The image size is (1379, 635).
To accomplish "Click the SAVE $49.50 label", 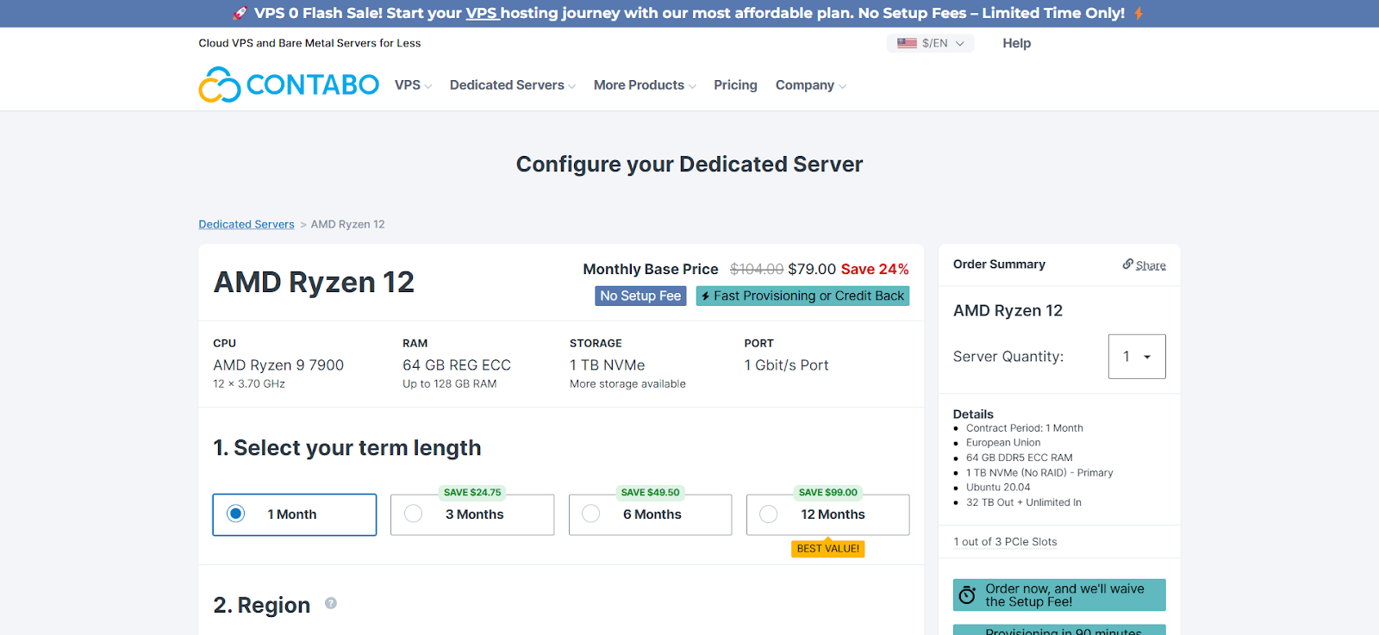I will tap(651, 493).
